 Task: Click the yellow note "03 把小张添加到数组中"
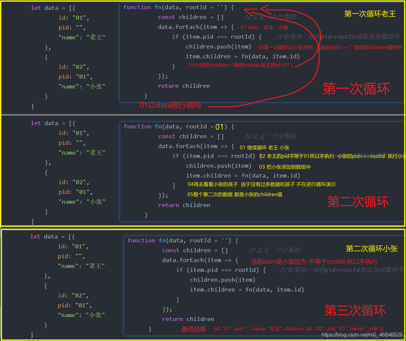click(285, 167)
